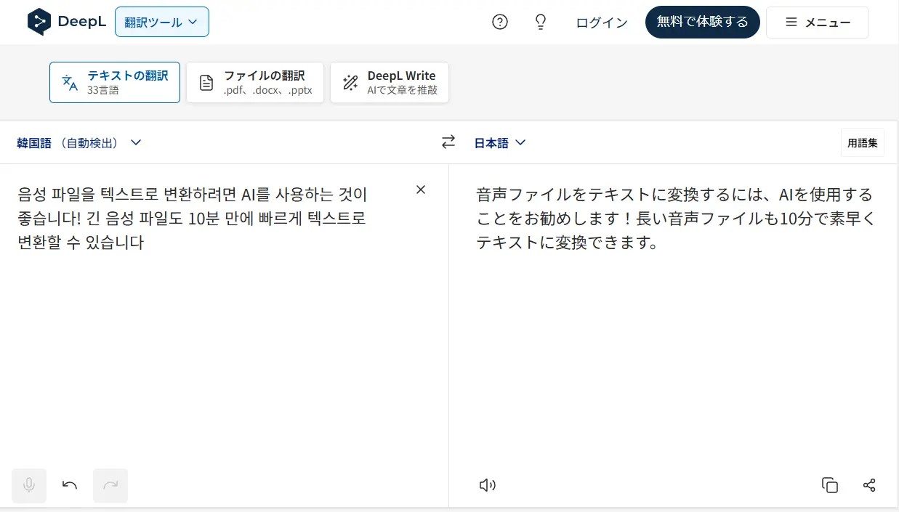Viewport: 899px width, 512px height.
Task: Clear source text with the X icon
Action: [421, 190]
